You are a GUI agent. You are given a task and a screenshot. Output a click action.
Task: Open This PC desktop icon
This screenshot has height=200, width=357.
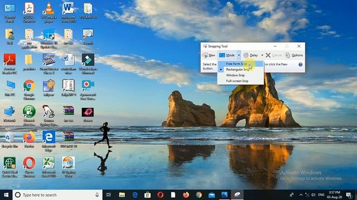[10, 88]
